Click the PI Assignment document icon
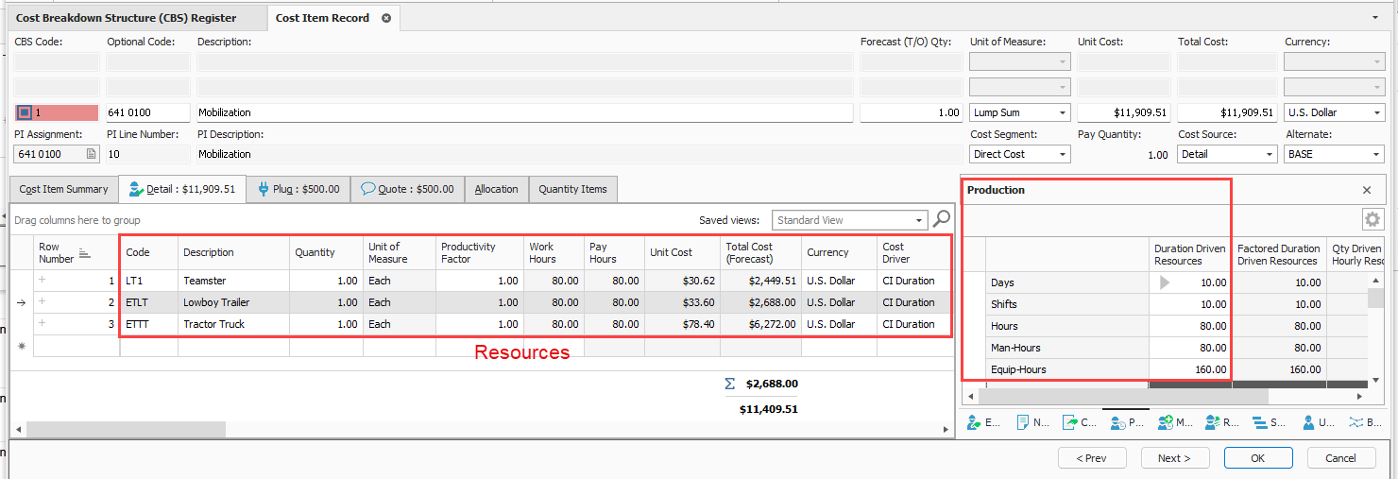Image resolution: width=1398 pixels, height=479 pixels. (91, 154)
